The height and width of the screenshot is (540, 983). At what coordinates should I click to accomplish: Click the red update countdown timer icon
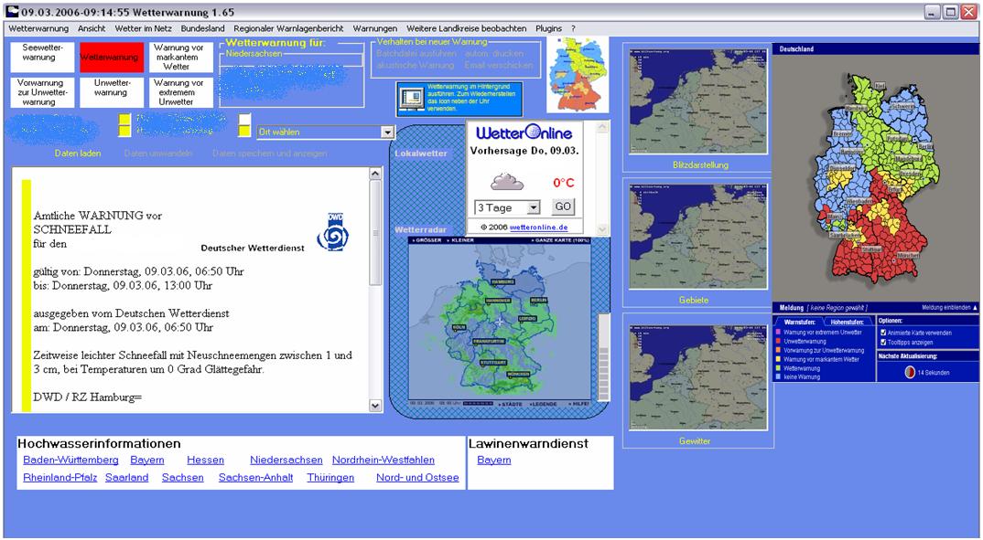click(910, 372)
